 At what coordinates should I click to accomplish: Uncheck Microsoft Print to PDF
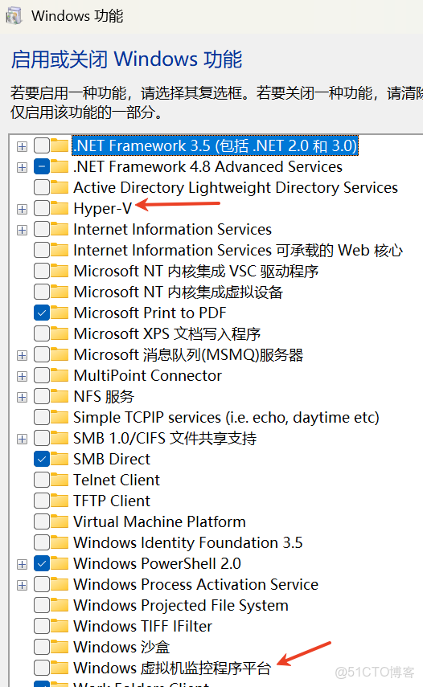pos(42,313)
